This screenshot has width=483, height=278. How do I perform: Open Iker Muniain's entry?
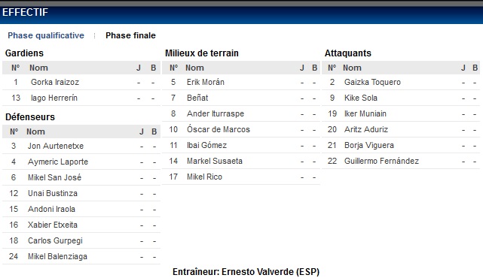click(x=365, y=113)
